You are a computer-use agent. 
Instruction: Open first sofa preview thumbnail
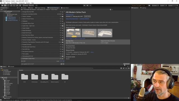(x=74, y=33)
